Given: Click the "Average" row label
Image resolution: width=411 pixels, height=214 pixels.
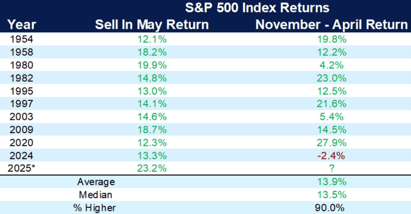Looking at the screenshot, I should [96, 182].
